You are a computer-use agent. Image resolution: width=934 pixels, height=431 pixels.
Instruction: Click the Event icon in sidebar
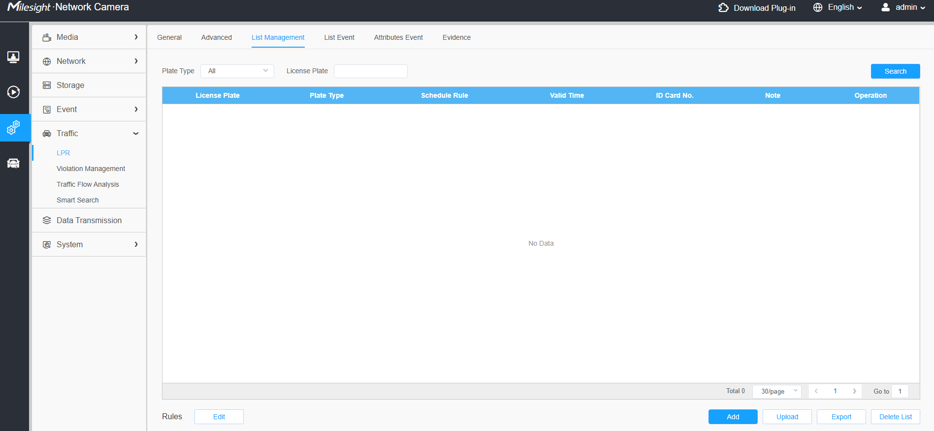47,110
